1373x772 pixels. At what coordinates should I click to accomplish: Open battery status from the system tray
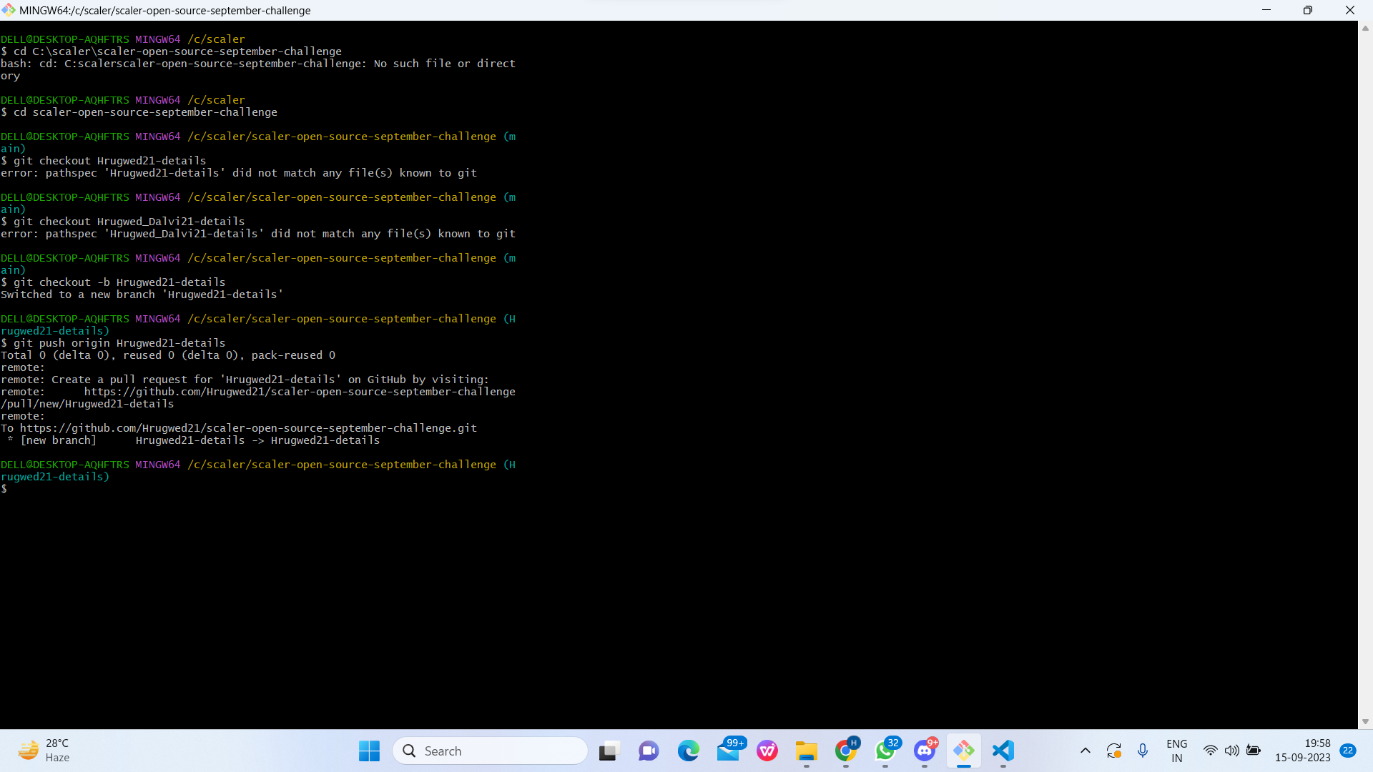coord(1254,751)
